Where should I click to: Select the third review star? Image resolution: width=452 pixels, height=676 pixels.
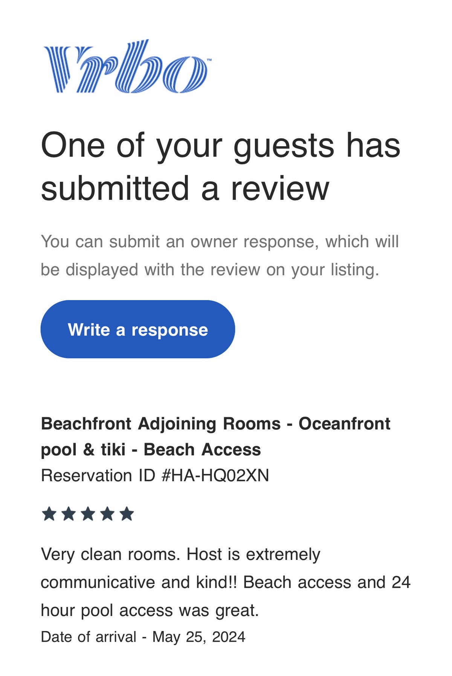[88, 514]
